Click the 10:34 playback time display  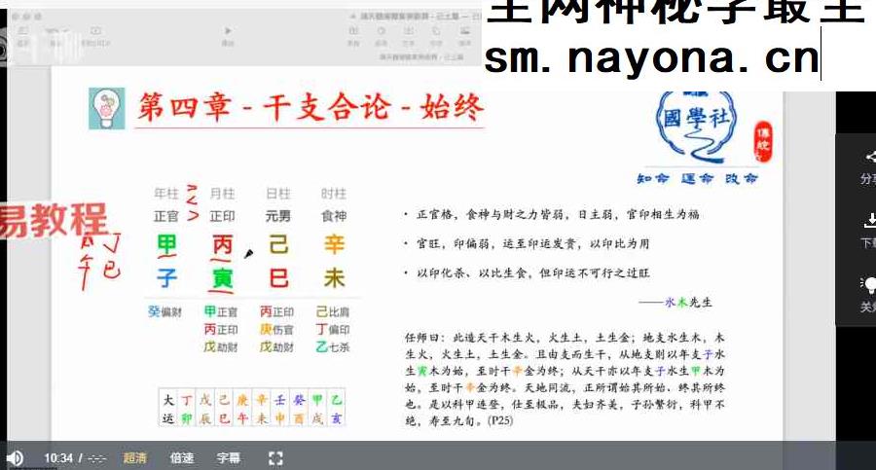pos(58,458)
